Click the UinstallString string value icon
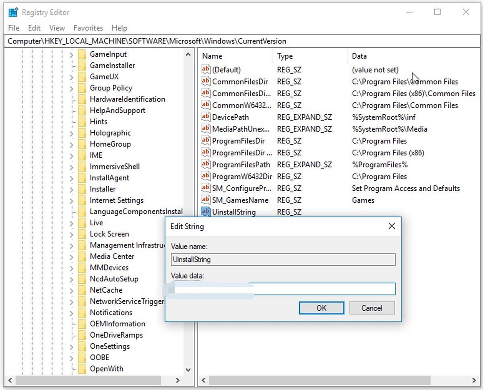 point(206,212)
